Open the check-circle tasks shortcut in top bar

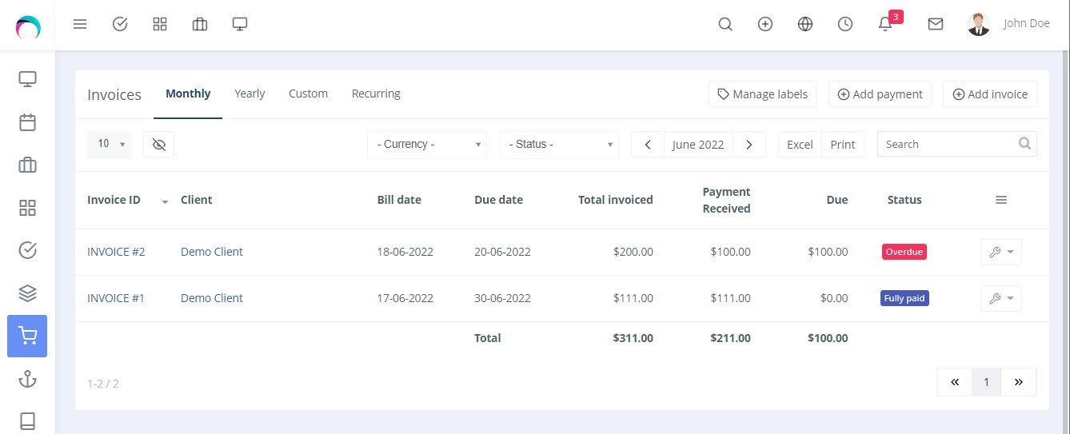pyautogui.click(x=120, y=24)
